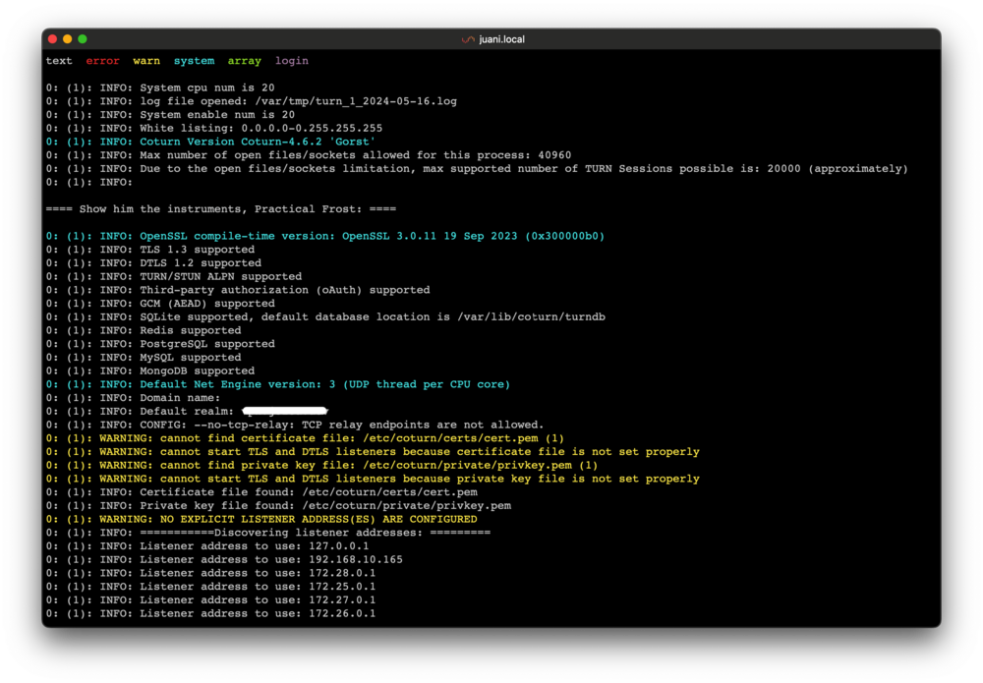Screen dimensions: 983x683
Task: Click warning about certificate file not set properly
Action: pos(373,452)
